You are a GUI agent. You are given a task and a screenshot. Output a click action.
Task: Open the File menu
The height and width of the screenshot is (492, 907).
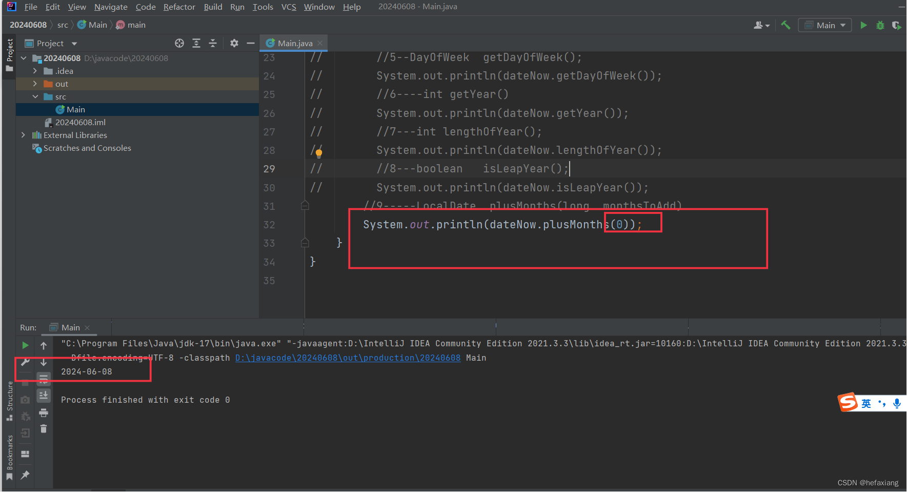(31, 7)
